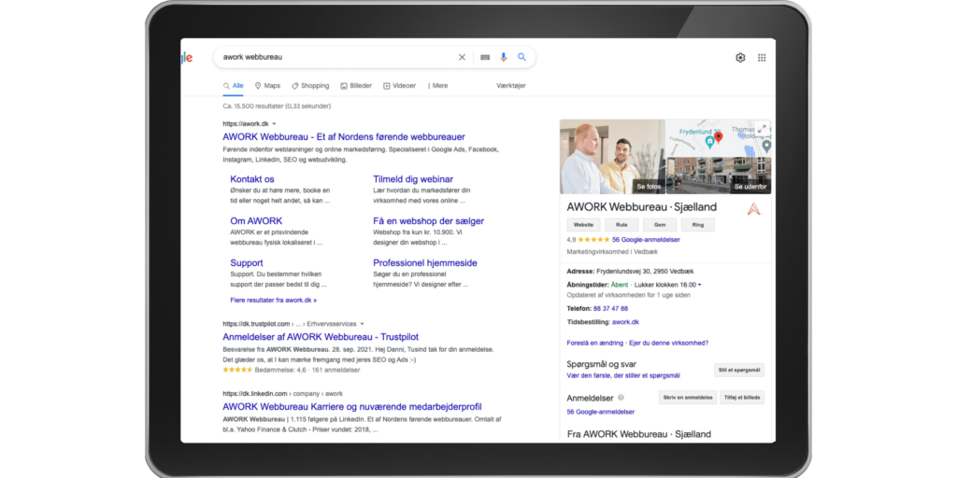Expand the awork.dk URL dropdown arrow
This screenshot has height=478, width=957.
[x=274, y=124]
